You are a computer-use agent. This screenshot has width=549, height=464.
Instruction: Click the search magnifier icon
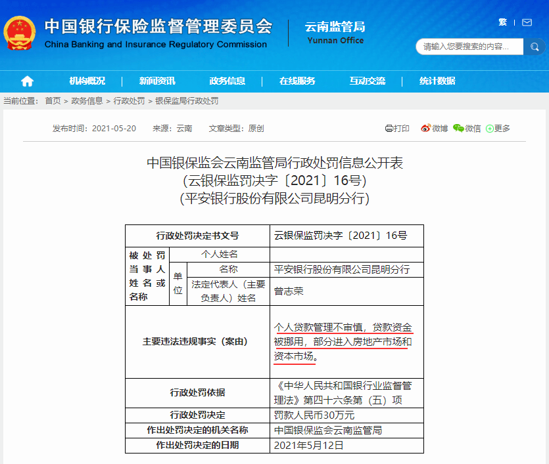[535, 47]
